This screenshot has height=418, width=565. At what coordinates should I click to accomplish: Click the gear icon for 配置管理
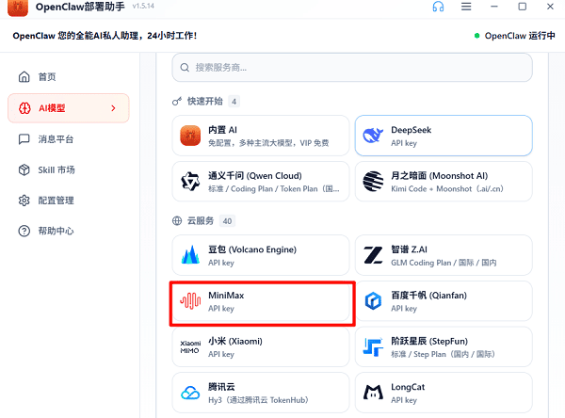coord(24,201)
